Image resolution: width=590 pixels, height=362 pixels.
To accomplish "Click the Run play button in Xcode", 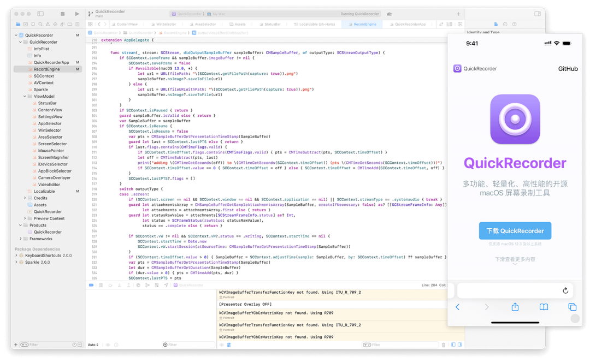I will [x=77, y=14].
